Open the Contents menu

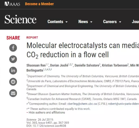[55, 22]
